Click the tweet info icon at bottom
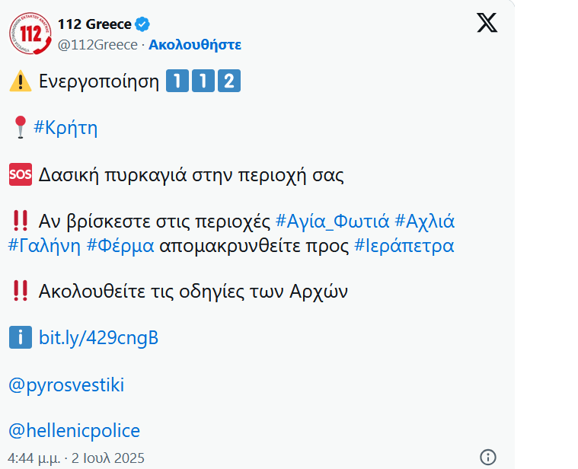The height and width of the screenshot is (469, 578). [x=488, y=457]
